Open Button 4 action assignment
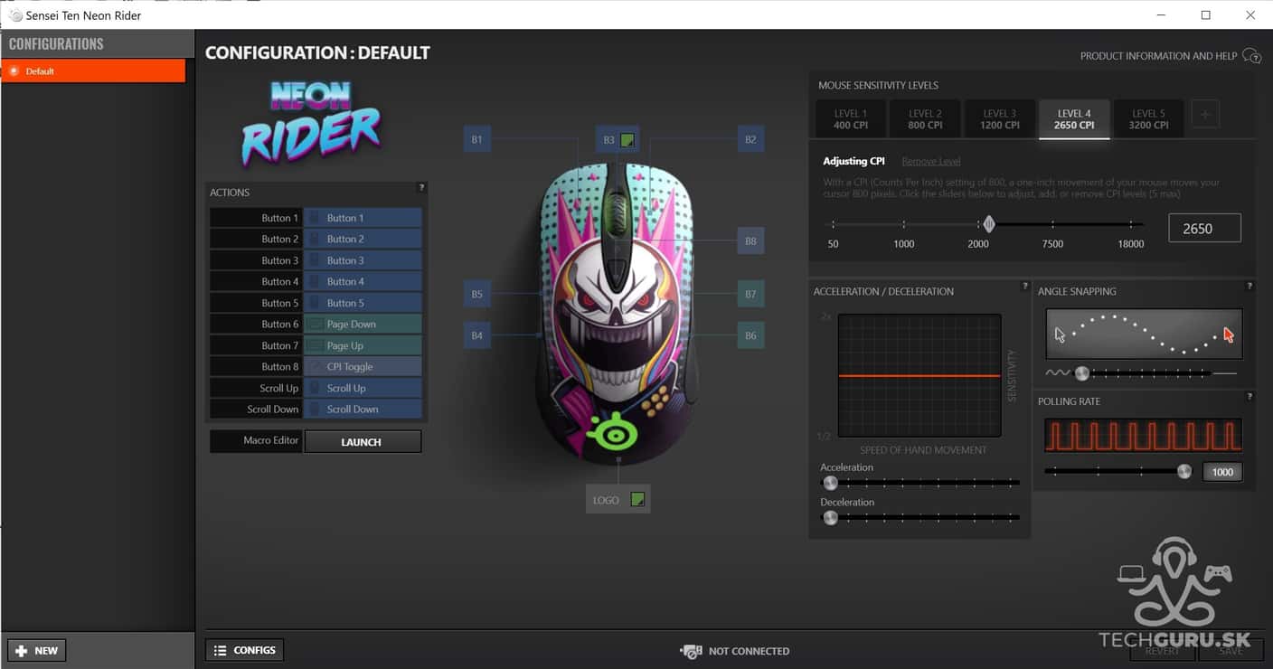1273x669 pixels. pyautogui.click(x=363, y=281)
